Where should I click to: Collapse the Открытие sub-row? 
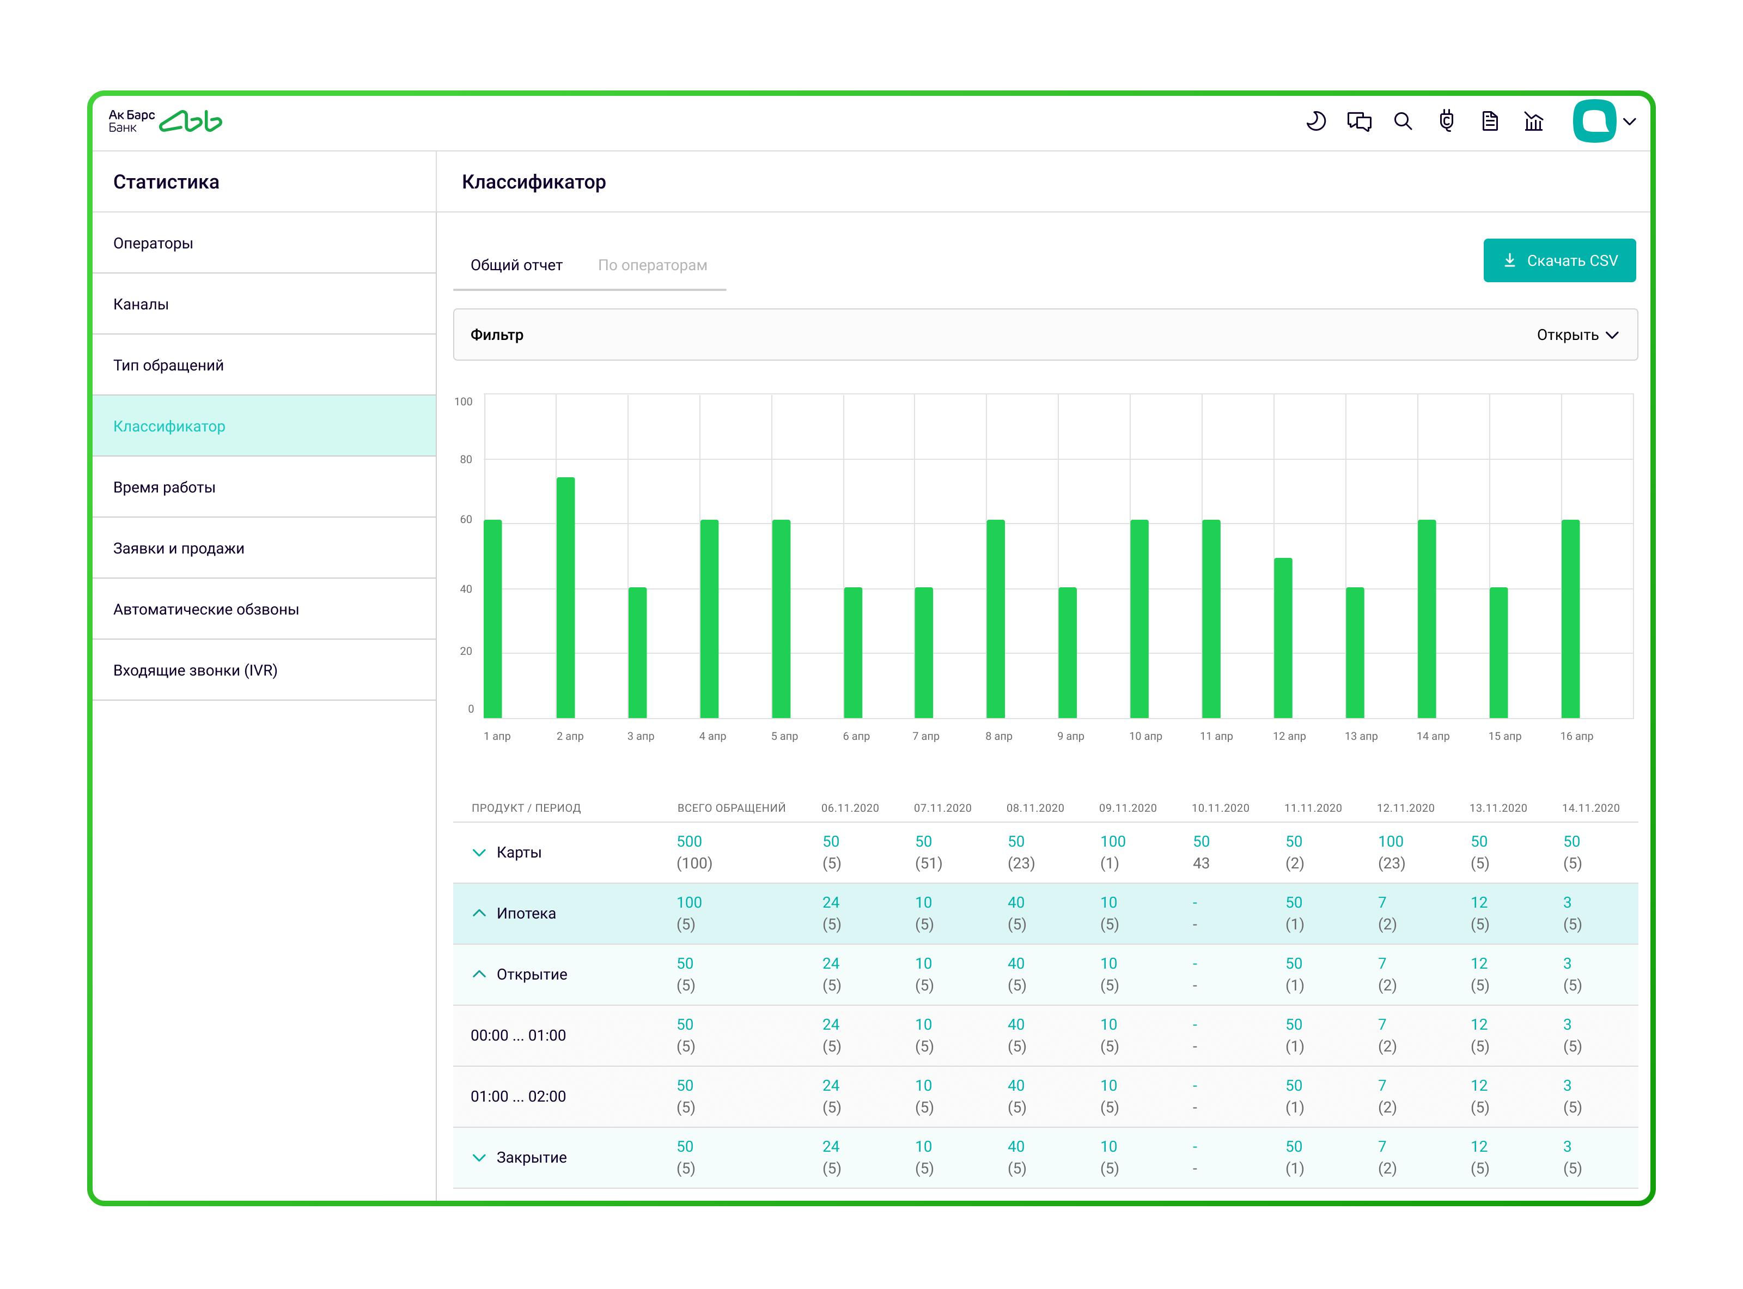(x=479, y=974)
